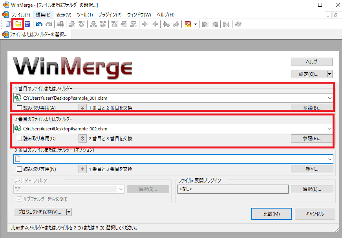This screenshot has height=238, width=342.
Task: Open the ヘルプ(H) menu
Action: [x=166, y=15]
